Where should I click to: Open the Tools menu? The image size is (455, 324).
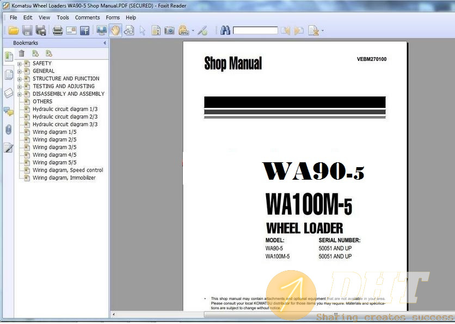pyautogui.click(x=63, y=17)
